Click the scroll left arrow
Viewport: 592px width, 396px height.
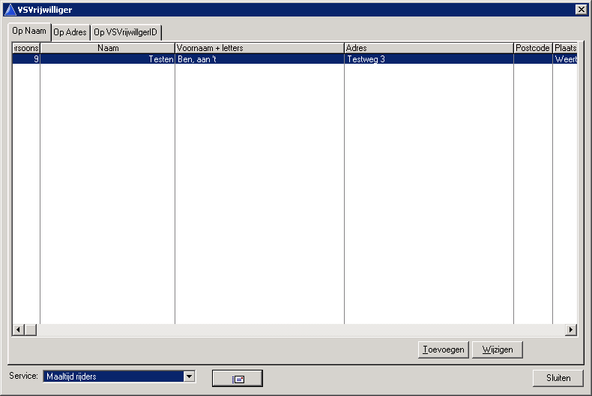(x=18, y=330)
